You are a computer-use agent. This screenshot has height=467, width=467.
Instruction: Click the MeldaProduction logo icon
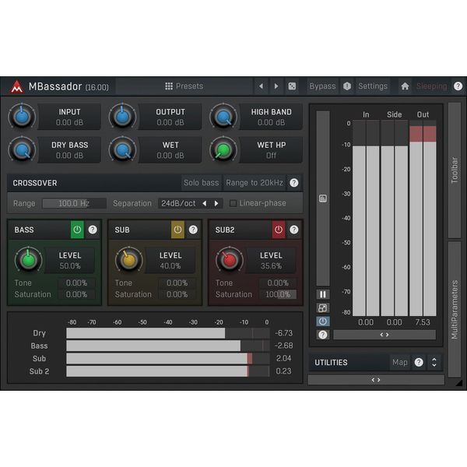click(16, 86)
